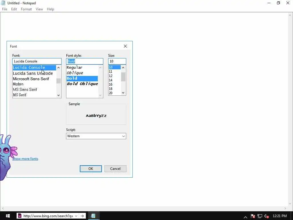Click the site icon in taskbar address bar
This screenshot has width=293, height=220.
[x=20, y=216]
